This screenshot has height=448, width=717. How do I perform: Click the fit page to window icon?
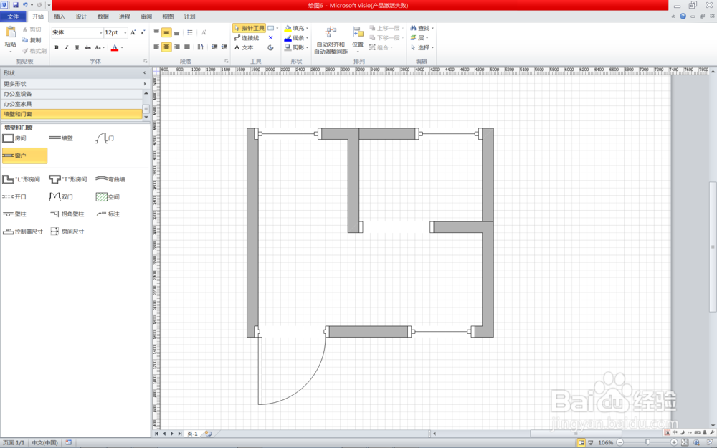[685, 442]
